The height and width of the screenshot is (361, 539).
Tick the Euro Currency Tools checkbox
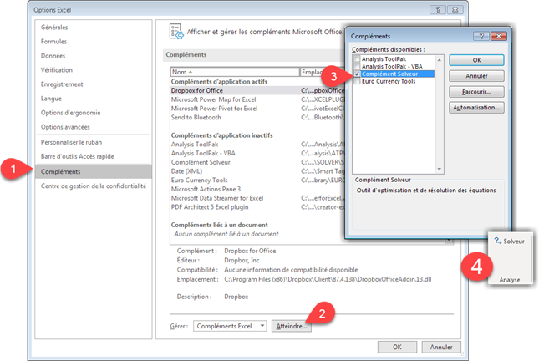pyautogui.click(x=358, y=81)
